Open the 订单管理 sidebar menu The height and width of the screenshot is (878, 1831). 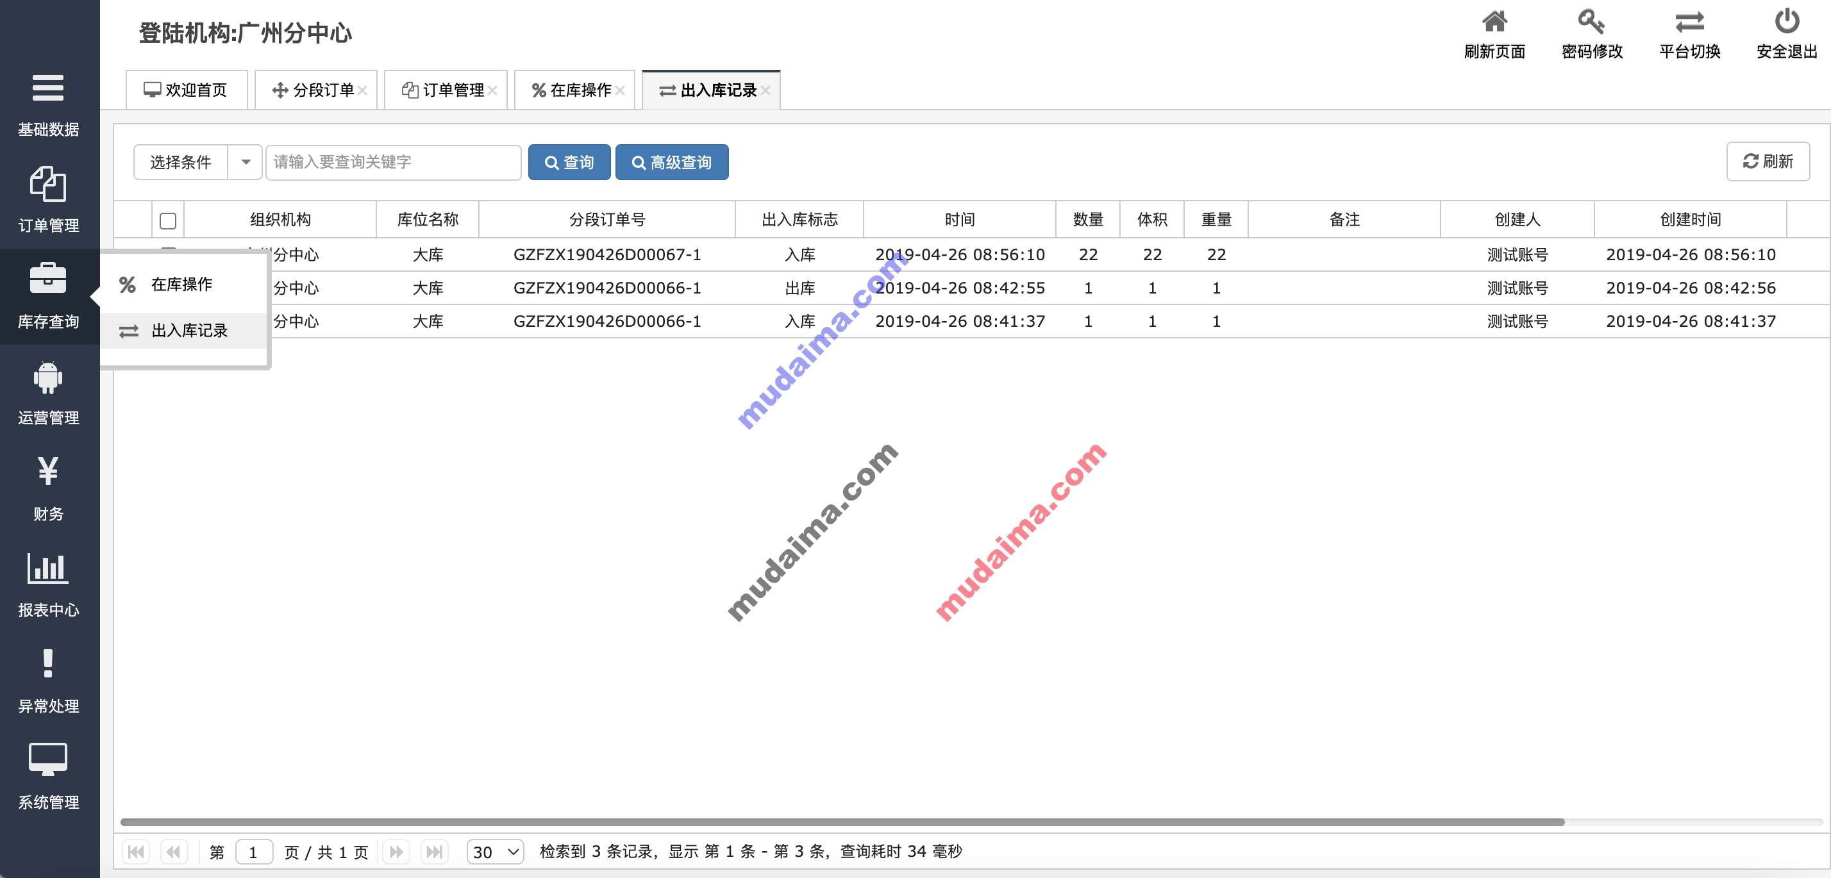pyautogui.click(x=48, y=201)
